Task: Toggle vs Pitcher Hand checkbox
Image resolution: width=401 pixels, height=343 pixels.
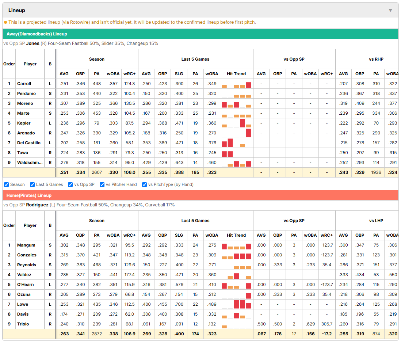Action: click(x=102, y=185)
